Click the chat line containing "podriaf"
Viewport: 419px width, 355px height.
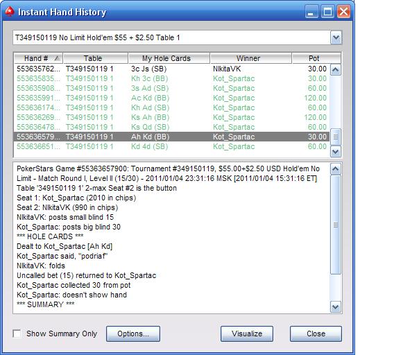pos(62,256)
